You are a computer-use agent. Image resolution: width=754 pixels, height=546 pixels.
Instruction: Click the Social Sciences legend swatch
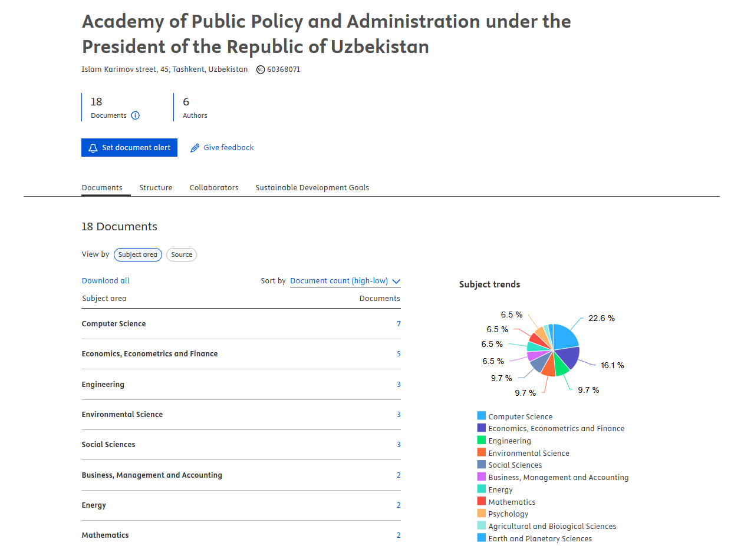(482, 465)
